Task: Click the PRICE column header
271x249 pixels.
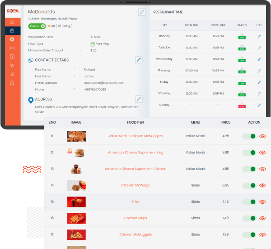Action: [x=225, y=122]
